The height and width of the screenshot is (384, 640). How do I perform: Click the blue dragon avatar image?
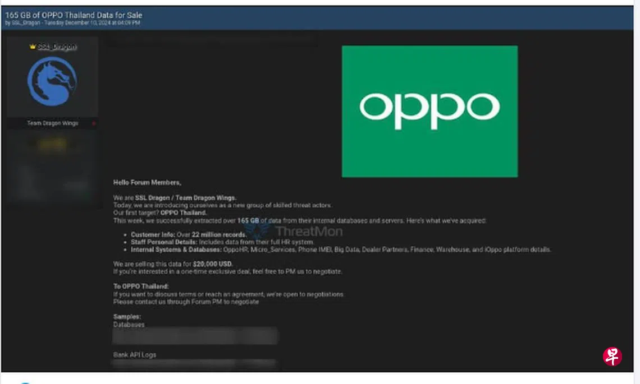pos(52,81)
